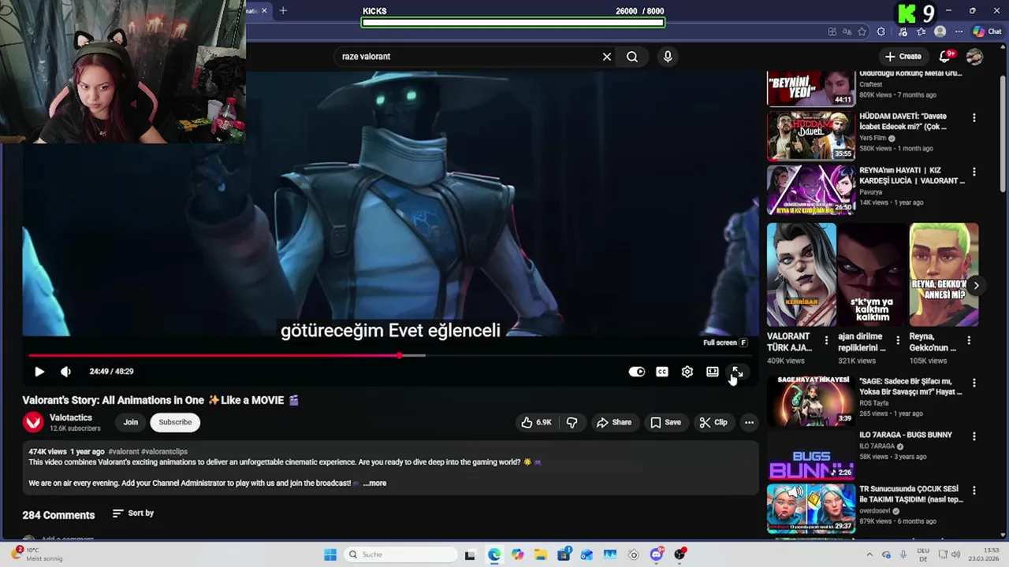Viewport: 1009px width, 567px height.
Task: Open the taskbar weather widget
Action: pyautogui.click(x=36, y=554)
